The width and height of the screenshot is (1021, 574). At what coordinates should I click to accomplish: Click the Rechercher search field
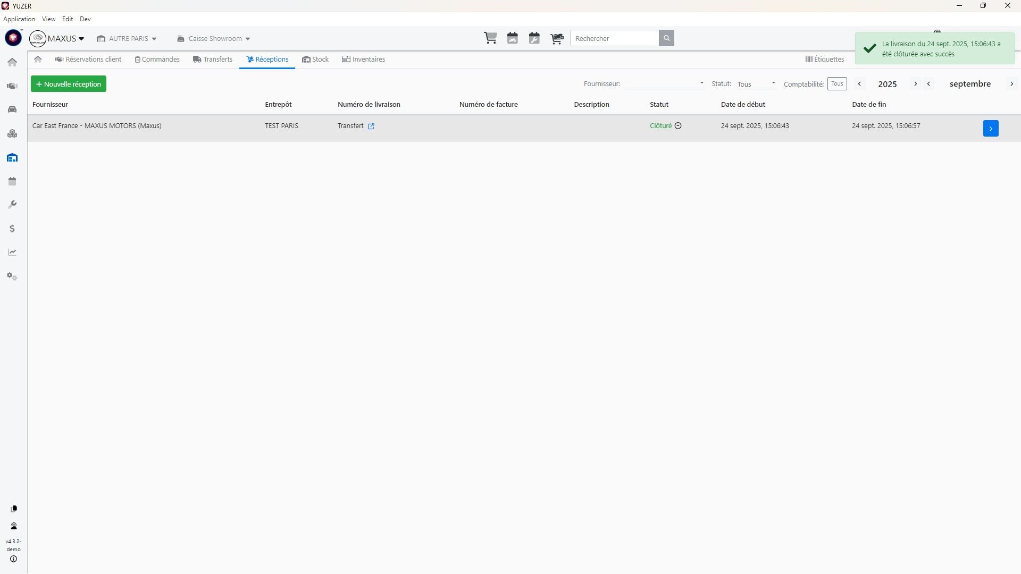tap(614, 38)
